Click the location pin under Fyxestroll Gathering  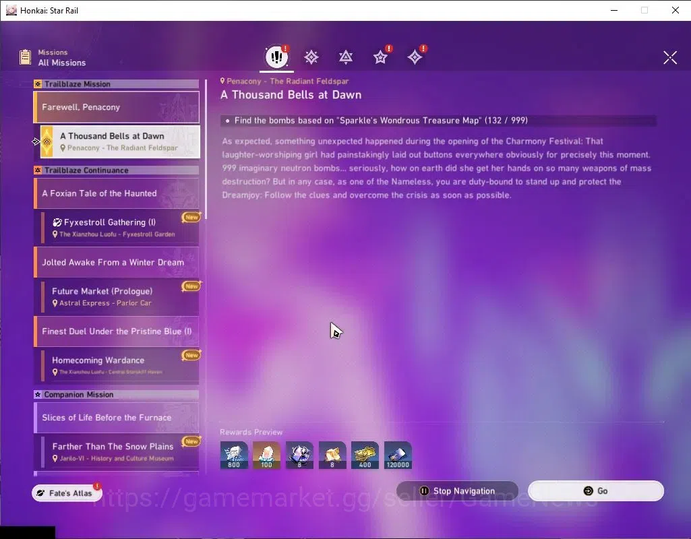pyautogui.click(x=55, y=234)
